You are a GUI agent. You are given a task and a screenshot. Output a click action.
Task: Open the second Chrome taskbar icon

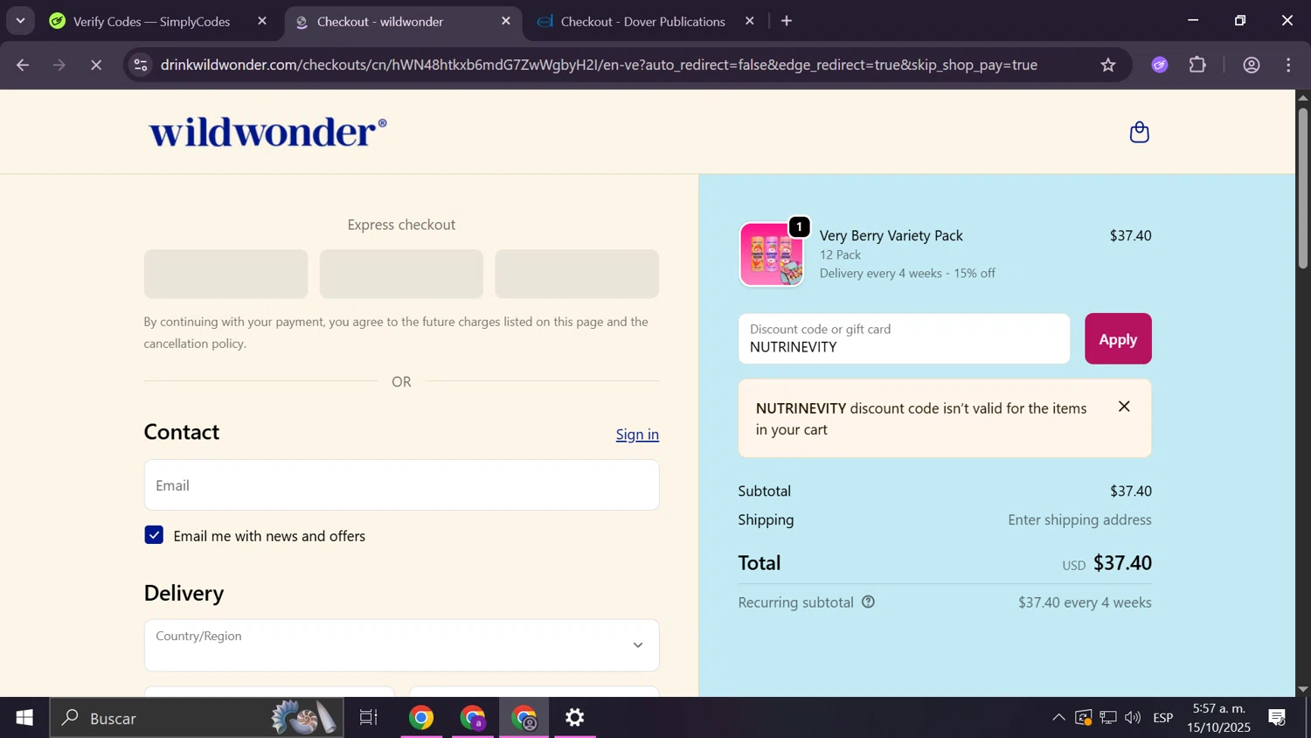(x=473, y=718)
